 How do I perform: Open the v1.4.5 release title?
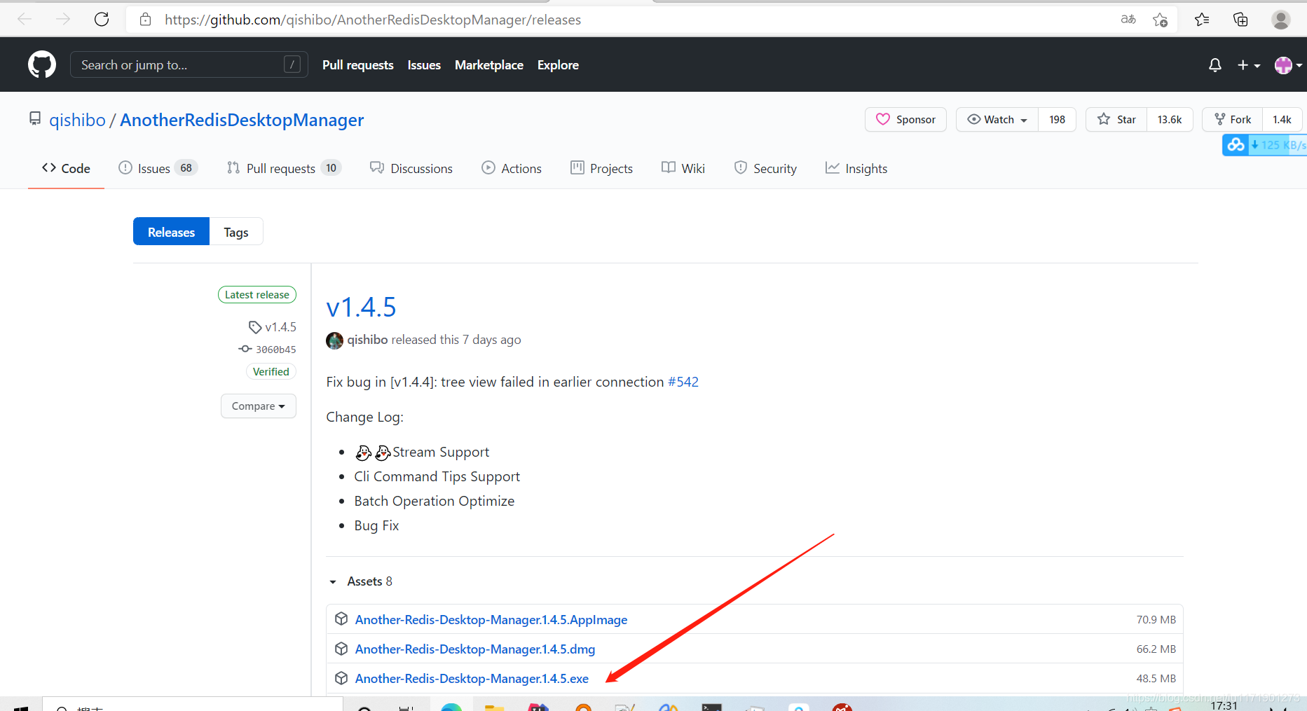[x=362, y=308]
